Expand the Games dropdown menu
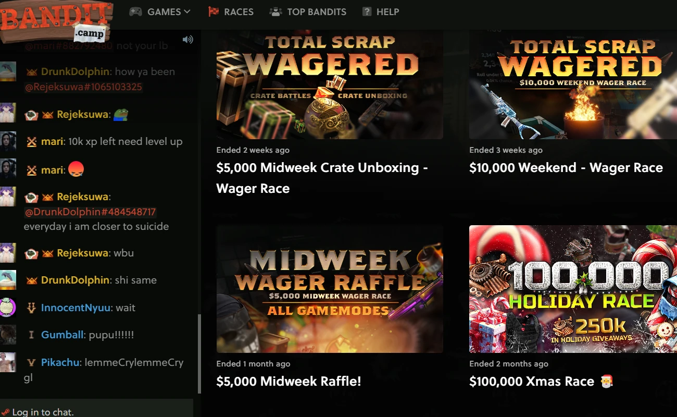Image resolution: width=677 pixels, height=417 pixels. pyautogui.click(x=160, y=11)
